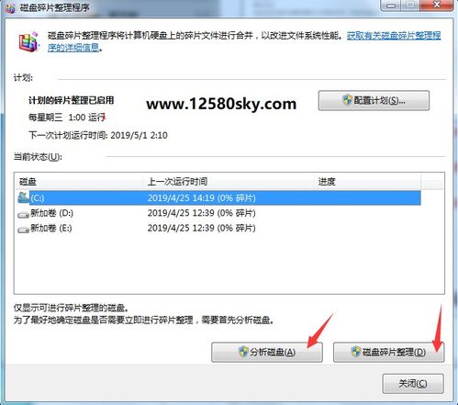Click the 进度 column header
Image resolution: width=458 pixels, height=405 pixels.
tap(368, 182)
